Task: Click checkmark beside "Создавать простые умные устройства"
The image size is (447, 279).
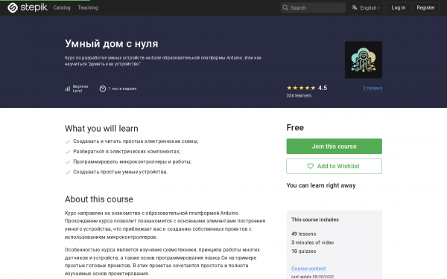Action: 68,173
